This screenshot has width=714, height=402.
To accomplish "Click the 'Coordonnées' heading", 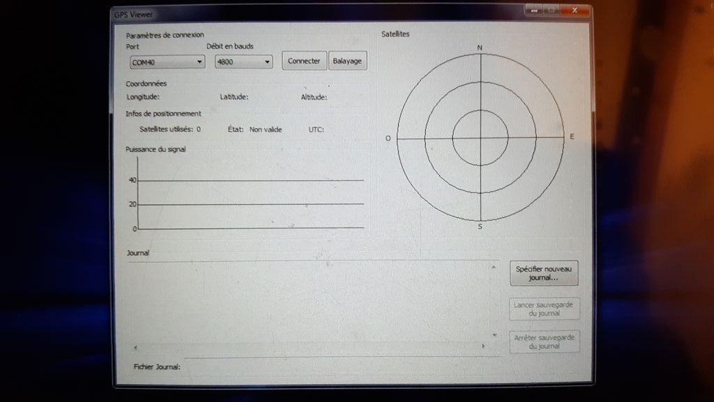I will [x=146, y=84].
